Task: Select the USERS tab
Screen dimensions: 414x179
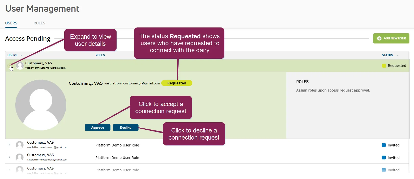Action: pos(11,23)
